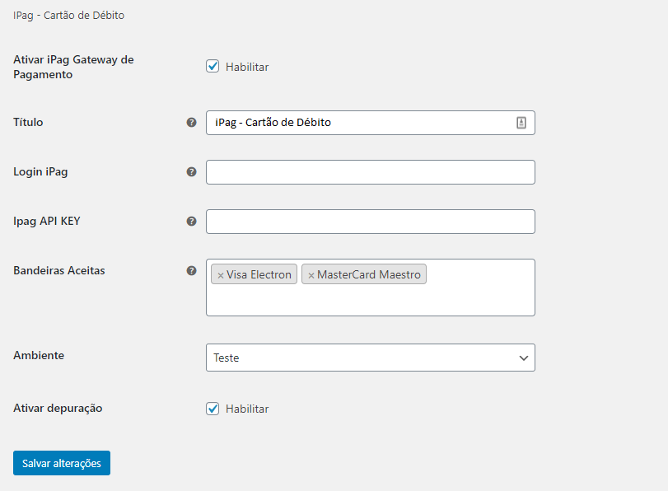Focus the Ipag API KEY input field
Image resolution: width=668 pixels, height=491 pixels.
click(x=370, y=222)
